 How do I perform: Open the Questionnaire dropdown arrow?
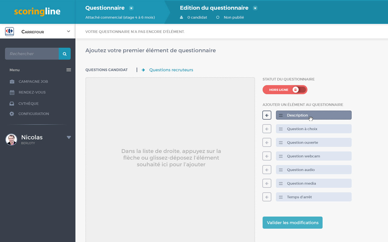click(131, 8)
